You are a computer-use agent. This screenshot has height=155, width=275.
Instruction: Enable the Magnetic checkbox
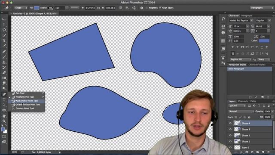(x=147, y=8)
